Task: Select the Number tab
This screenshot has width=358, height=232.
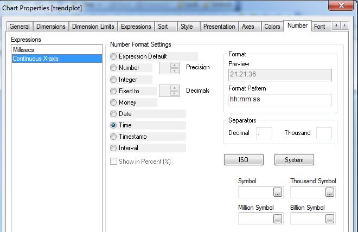Action: [x=297, y=25]
